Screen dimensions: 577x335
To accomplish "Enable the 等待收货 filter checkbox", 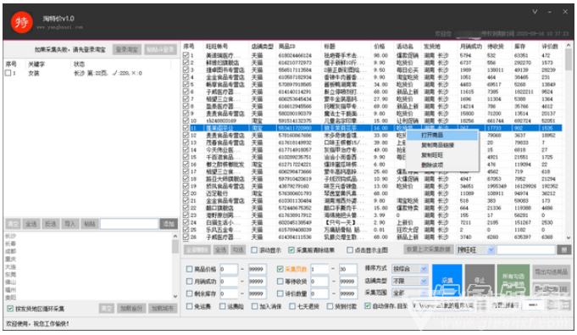I will pos(280,282).
